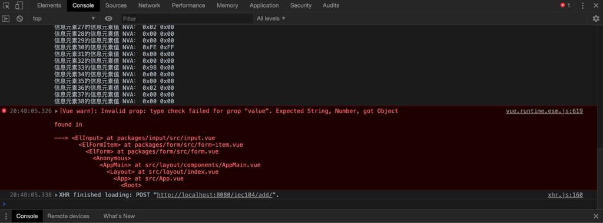The width and height of the screenshot is (603, 223).
Task: Open the drawer three-dot menu icon
Action: [6, 216]
